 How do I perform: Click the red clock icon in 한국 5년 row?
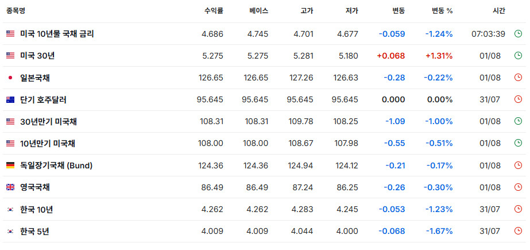[518, 231]
